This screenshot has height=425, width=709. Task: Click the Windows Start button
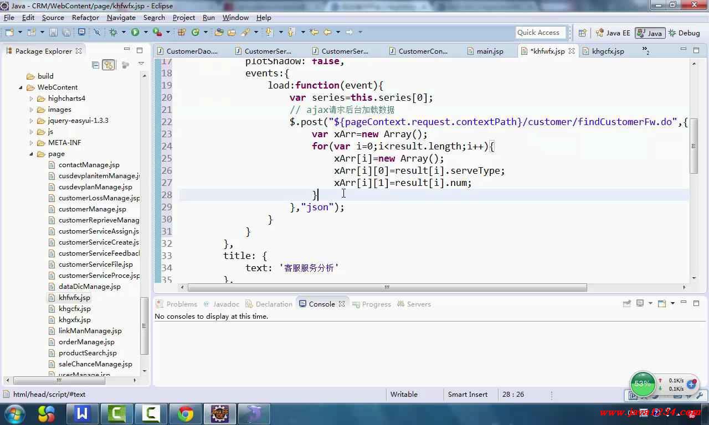click(x=14, y=413)
